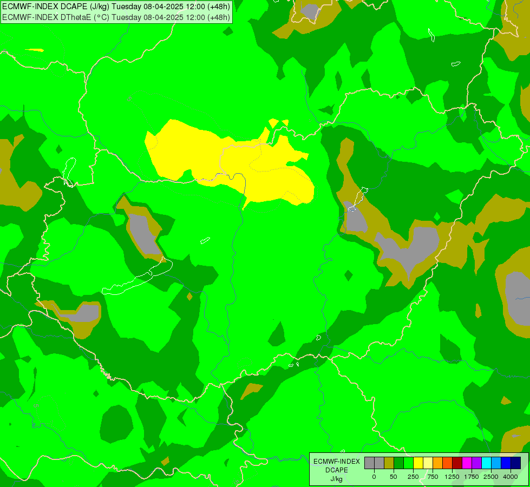Click the '50' legend scale label
The image size is (530, 487).
tap(394, 477)
